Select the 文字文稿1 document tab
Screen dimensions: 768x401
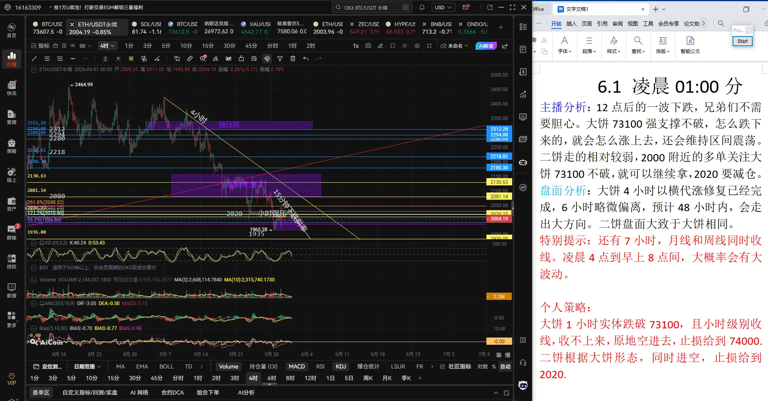pyautogui.click(x=601, y=9)
